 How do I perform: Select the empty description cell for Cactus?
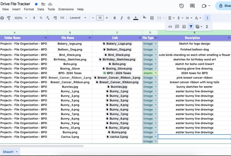pyautogui.click(x=195, y=137)
